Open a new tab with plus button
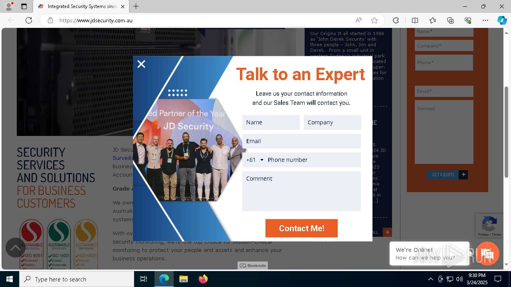 click(x=136, y=6)
